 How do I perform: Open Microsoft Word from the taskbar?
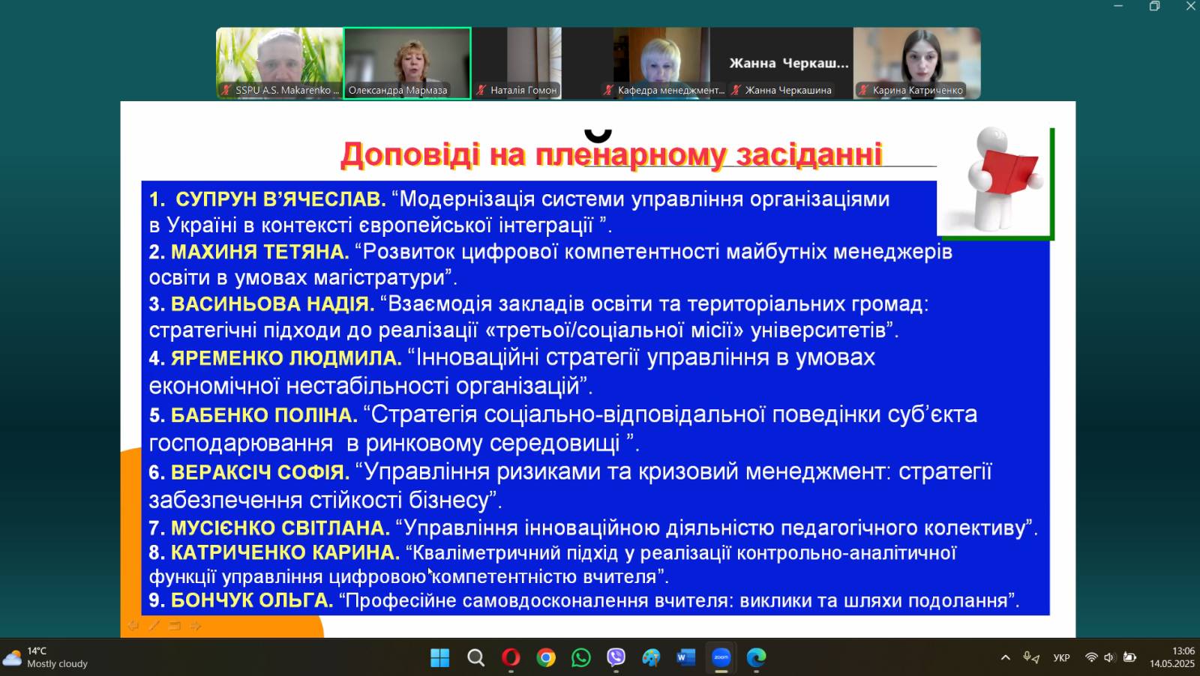pyautogui.click(x=685, y=658)
